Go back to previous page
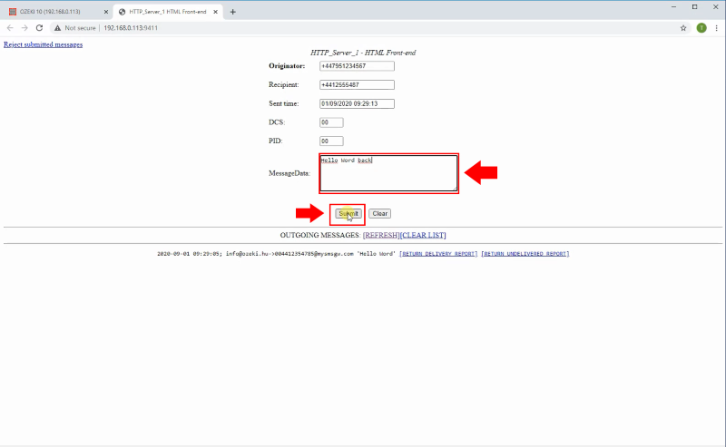Screen dimensions: 726x447 tap(10, 28)
